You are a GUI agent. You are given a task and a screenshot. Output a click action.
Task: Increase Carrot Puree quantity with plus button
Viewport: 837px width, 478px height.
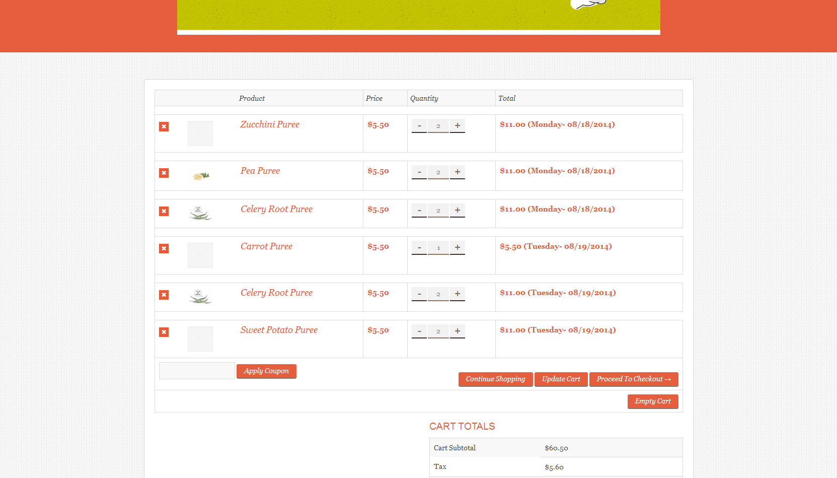pyautogui.click(x=458, y=248)
